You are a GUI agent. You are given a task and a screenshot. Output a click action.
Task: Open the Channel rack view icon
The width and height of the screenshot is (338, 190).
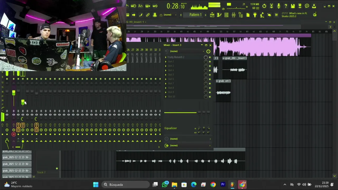(226, 15)
